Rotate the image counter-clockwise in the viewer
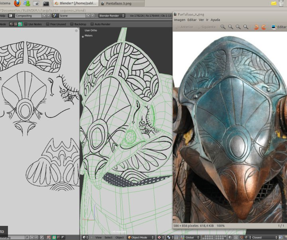Image resolution: width=287 pixels, height=240 pixels. tap(256, 27)
